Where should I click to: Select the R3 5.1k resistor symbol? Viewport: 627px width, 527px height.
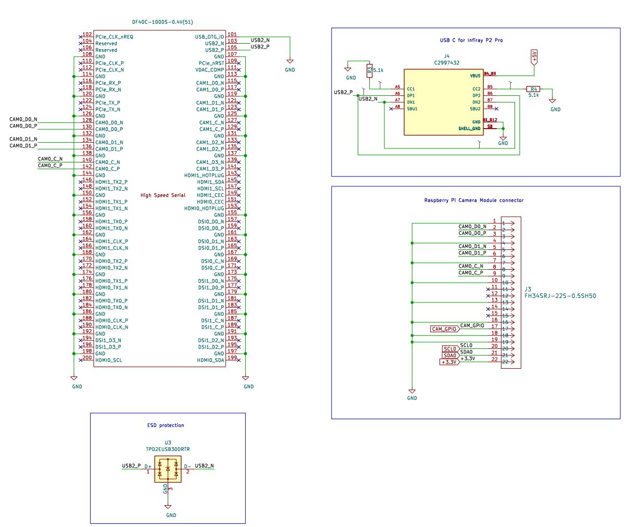point(370,70)
